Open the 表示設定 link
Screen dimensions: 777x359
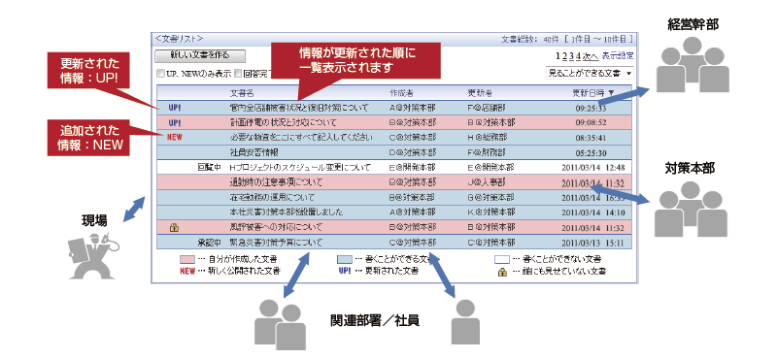point(618,56)
